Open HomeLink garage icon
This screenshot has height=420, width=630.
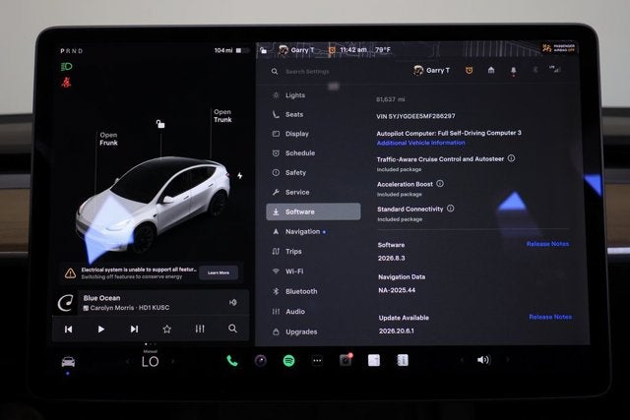pos(491,70)
